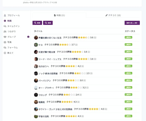Open the ケス title link

[41, 45]
